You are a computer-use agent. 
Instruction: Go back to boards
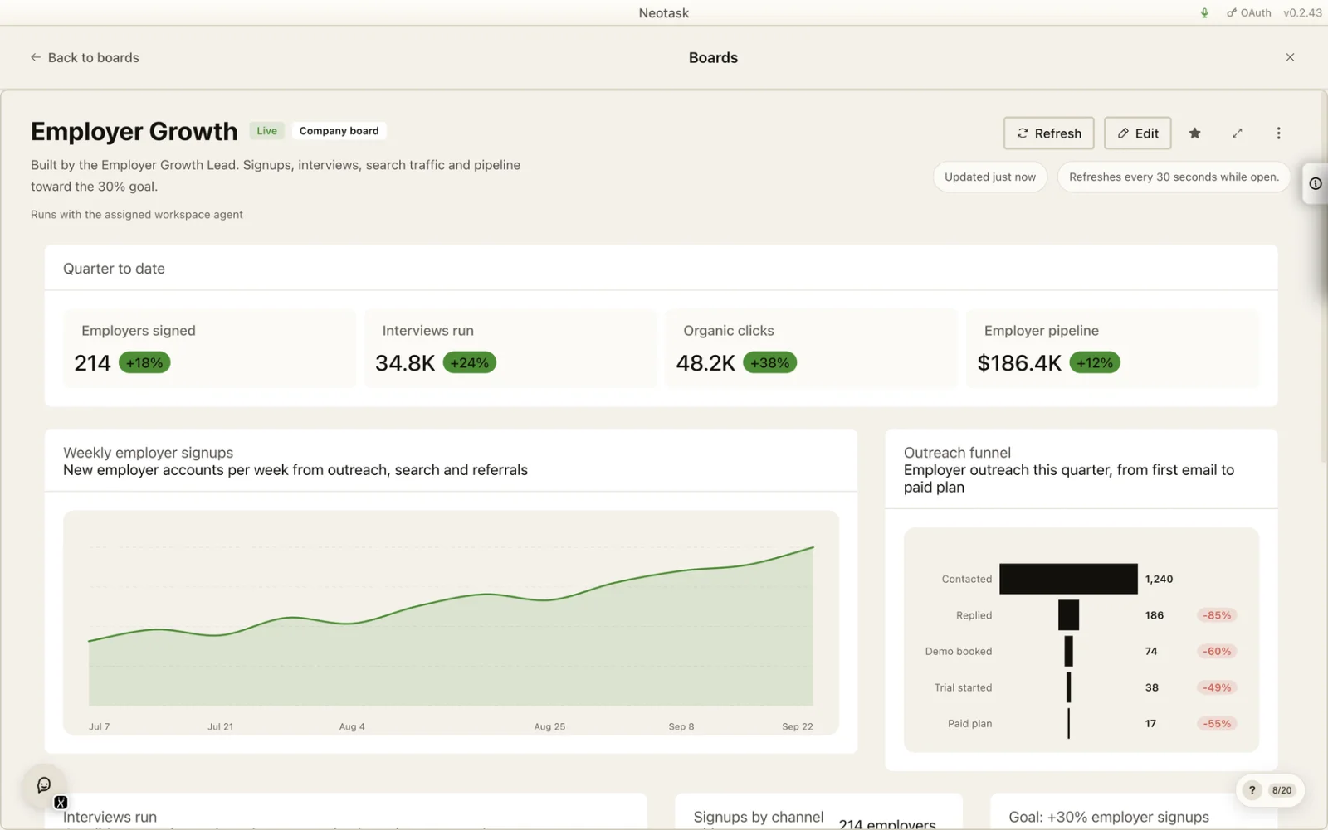(85, 57)
